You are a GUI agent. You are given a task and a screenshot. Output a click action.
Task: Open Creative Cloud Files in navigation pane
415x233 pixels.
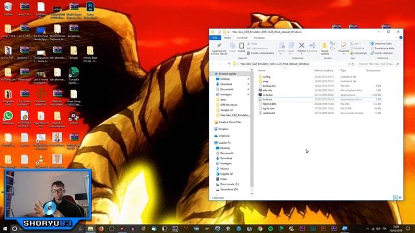(230, 122)
